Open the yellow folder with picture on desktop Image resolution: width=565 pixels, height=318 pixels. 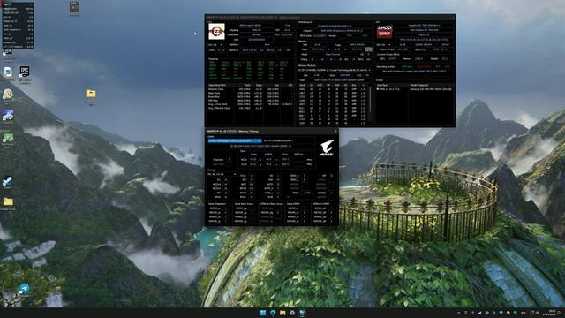pyautogui.click(x=91, y=94)
